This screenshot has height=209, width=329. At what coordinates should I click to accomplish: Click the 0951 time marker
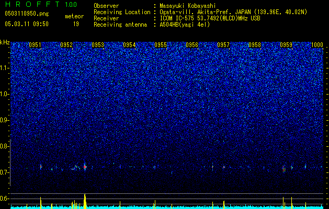pos(35,45)
